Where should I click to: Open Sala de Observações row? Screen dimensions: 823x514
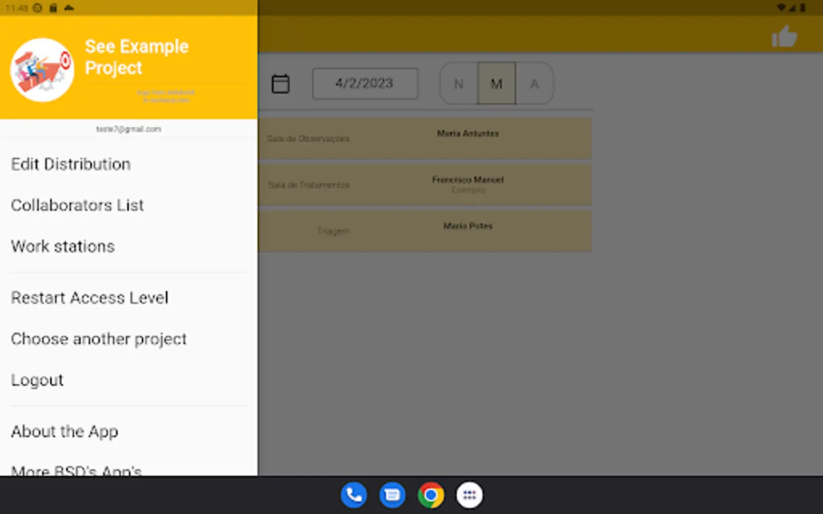425,139
